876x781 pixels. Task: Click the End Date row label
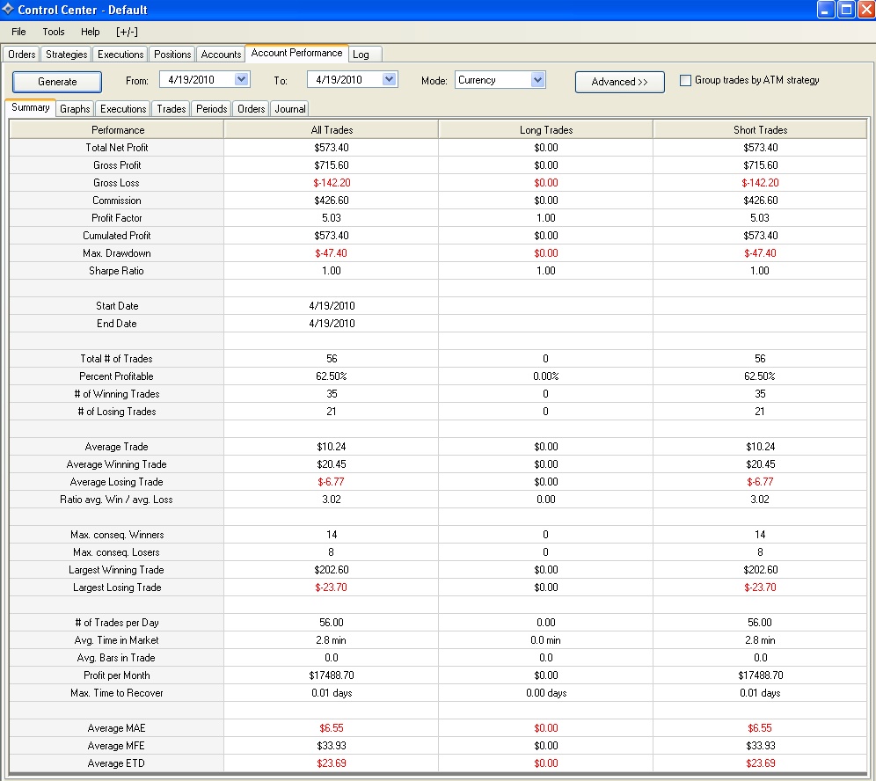117,324
